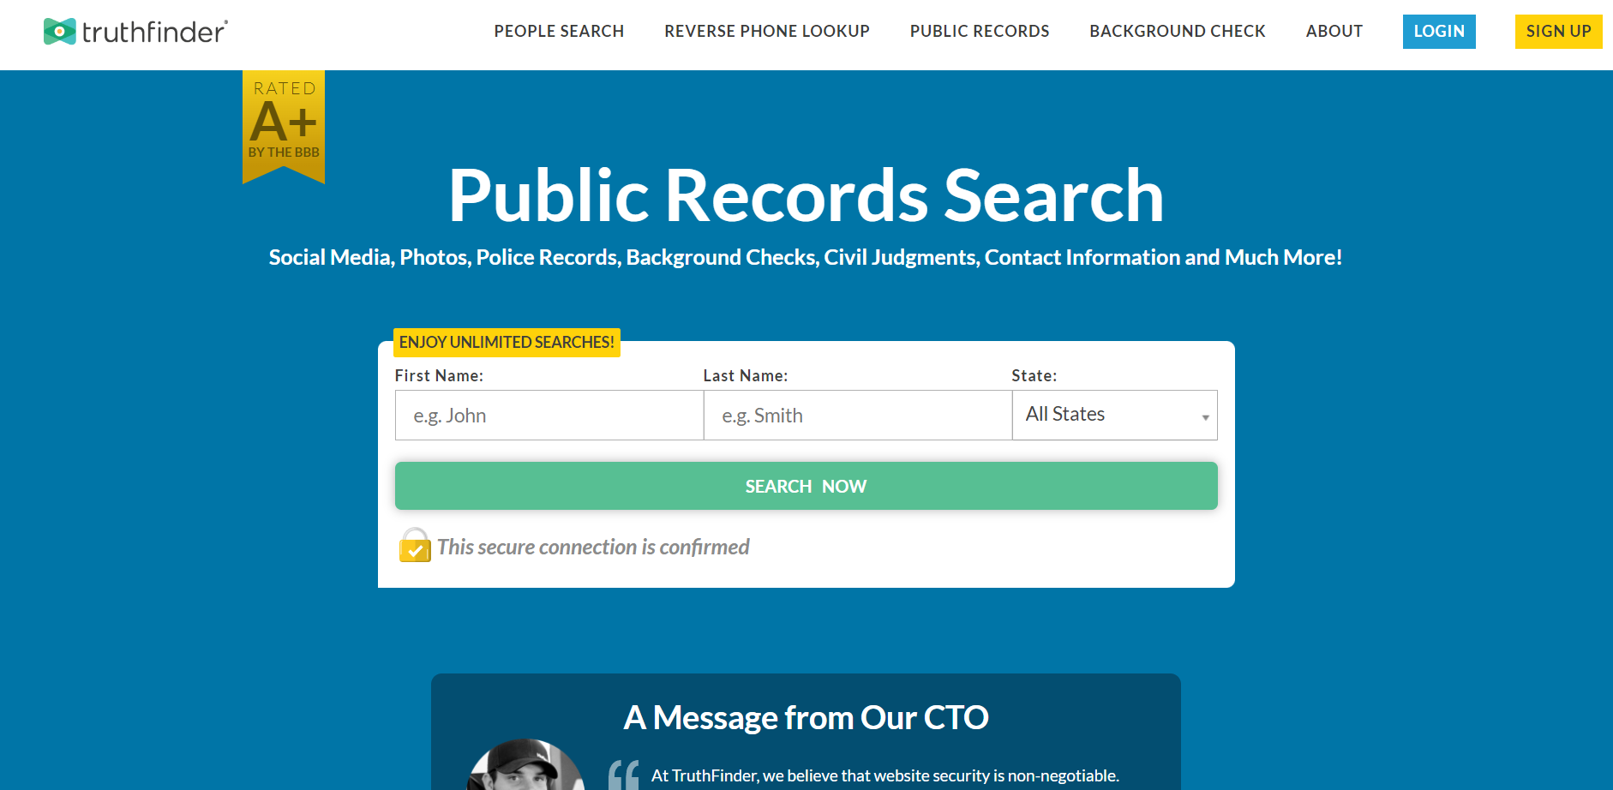
Task: Click 'A Message from Our CTO' heading
Action: pos(806,717)
